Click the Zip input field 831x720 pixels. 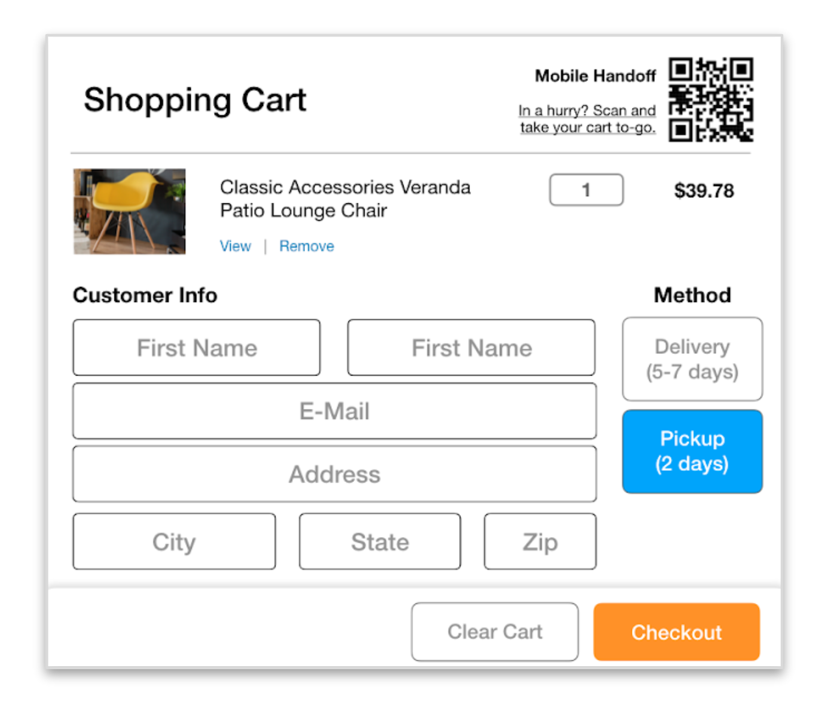[x=540, y=541]
